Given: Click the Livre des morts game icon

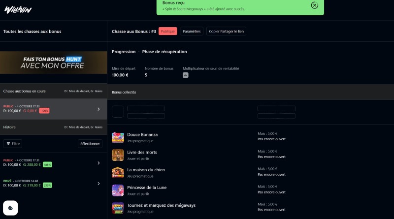Looking at the screenshot, I should pos(118,155).
